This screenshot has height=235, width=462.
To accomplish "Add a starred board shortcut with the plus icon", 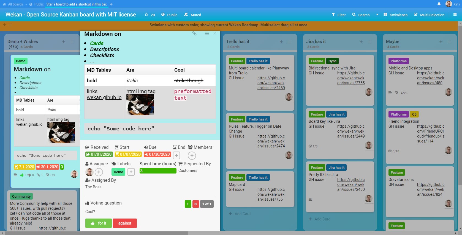I will click(x=111, y=4).
